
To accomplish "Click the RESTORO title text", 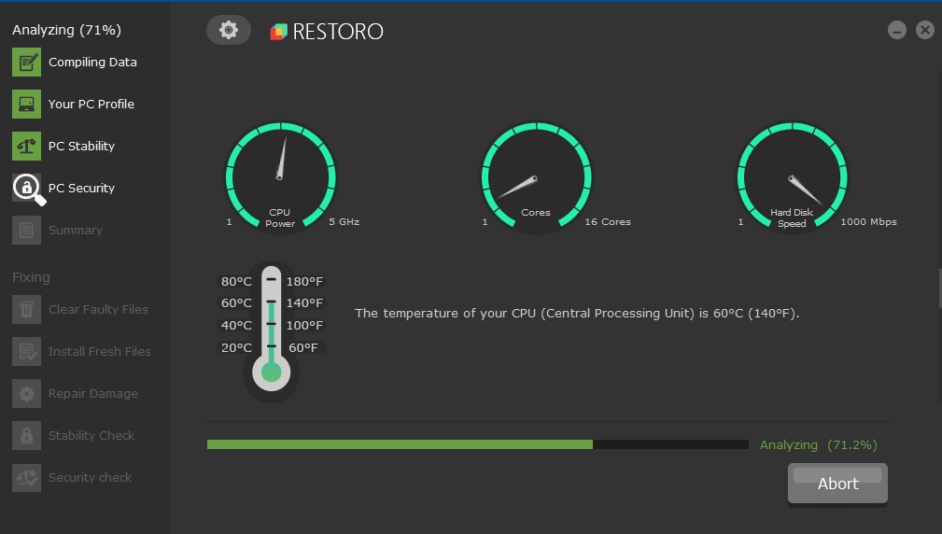I will 338,31.
